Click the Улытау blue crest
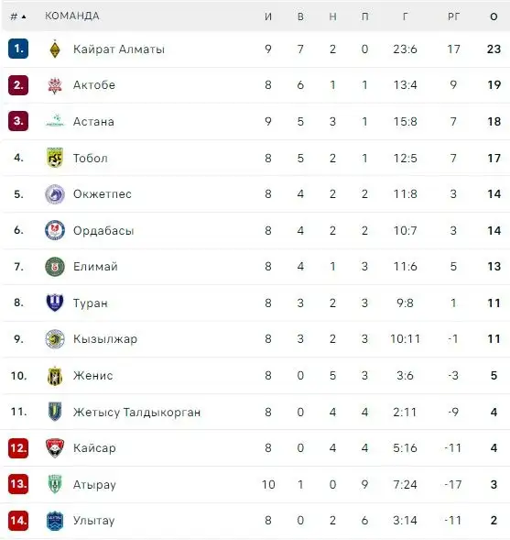 tap(55, 521)
